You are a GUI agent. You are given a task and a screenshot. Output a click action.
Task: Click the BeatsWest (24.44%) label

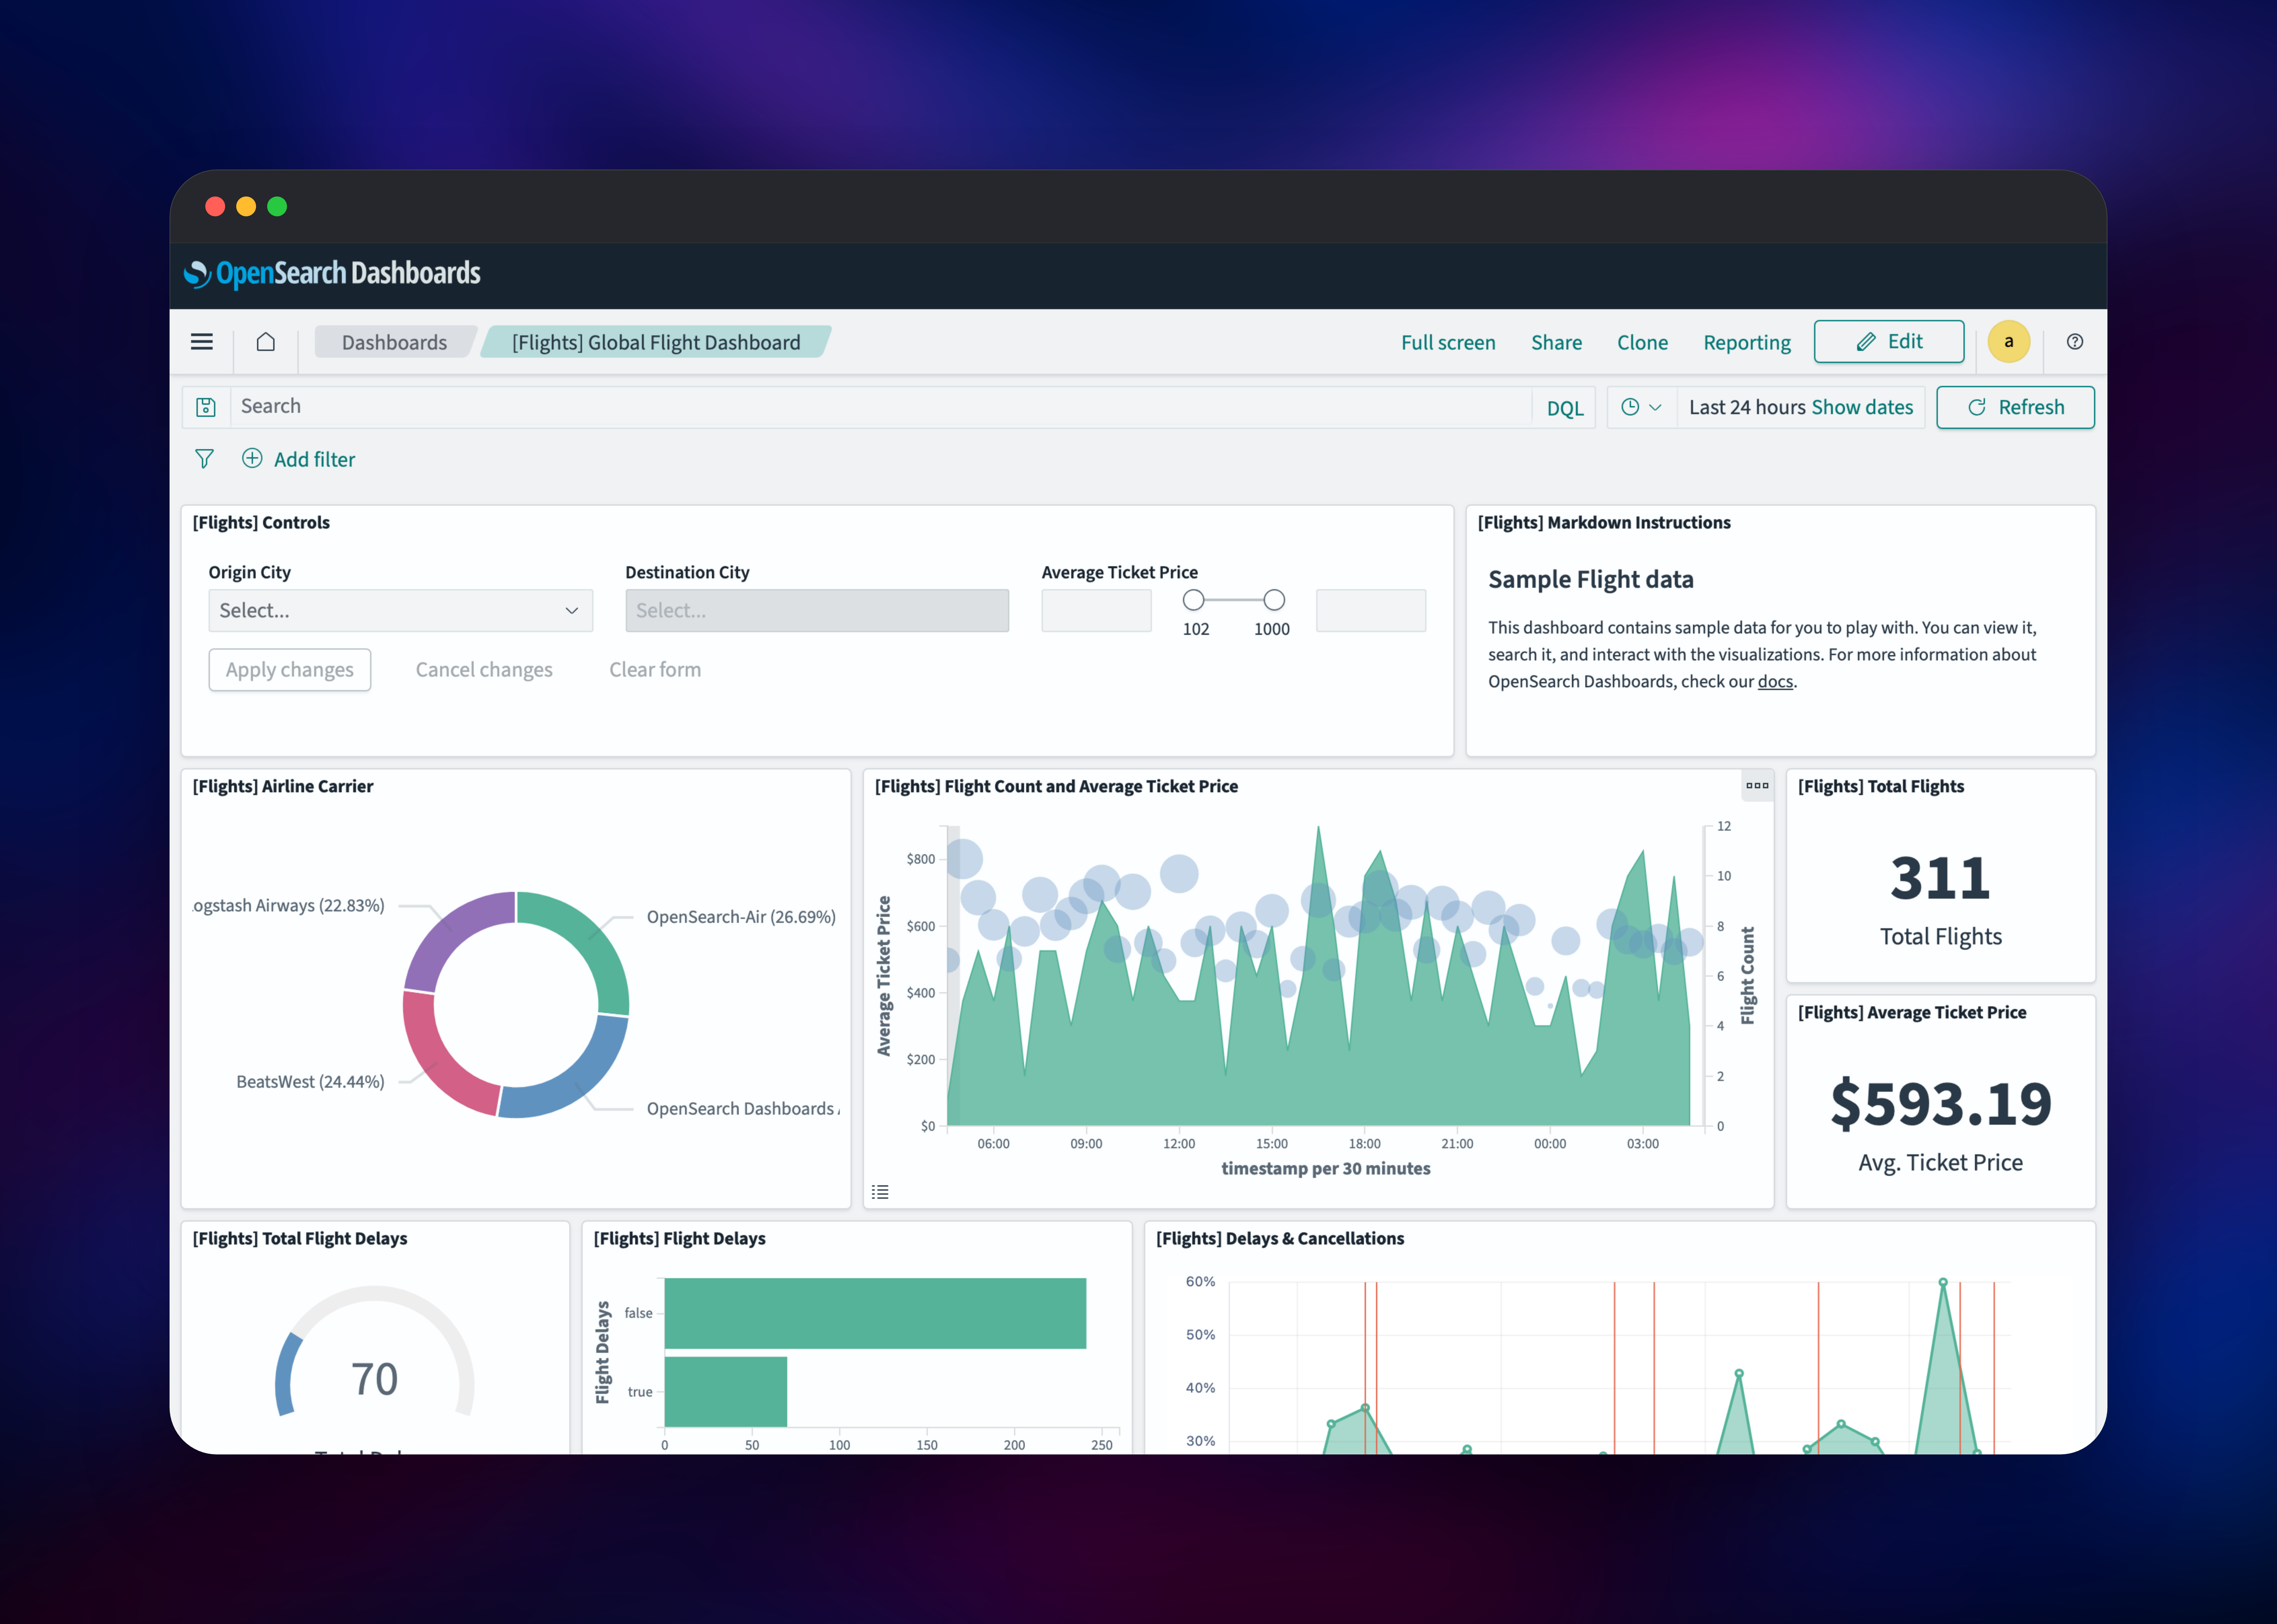pos(310,1082)
